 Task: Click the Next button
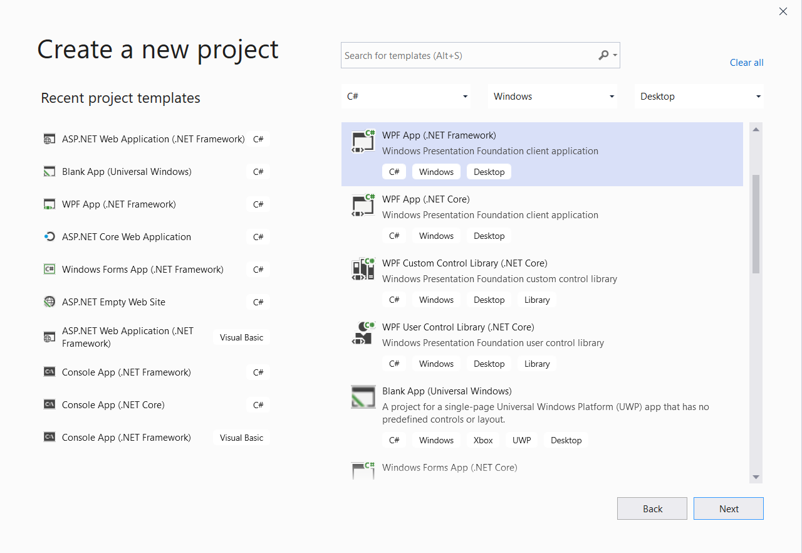pos(729,508)
